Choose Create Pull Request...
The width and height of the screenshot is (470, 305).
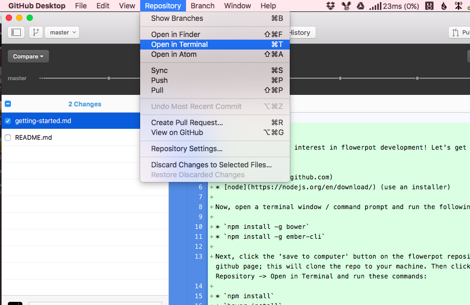[x=215, y=123]
